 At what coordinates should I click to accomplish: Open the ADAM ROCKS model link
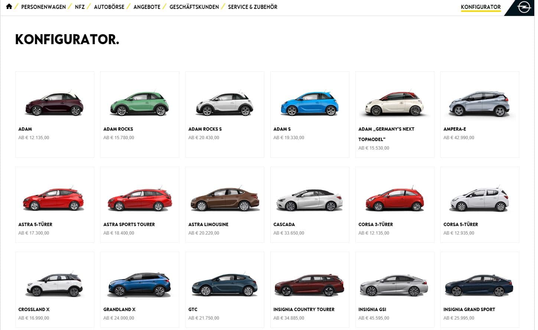tap(118, 129)
